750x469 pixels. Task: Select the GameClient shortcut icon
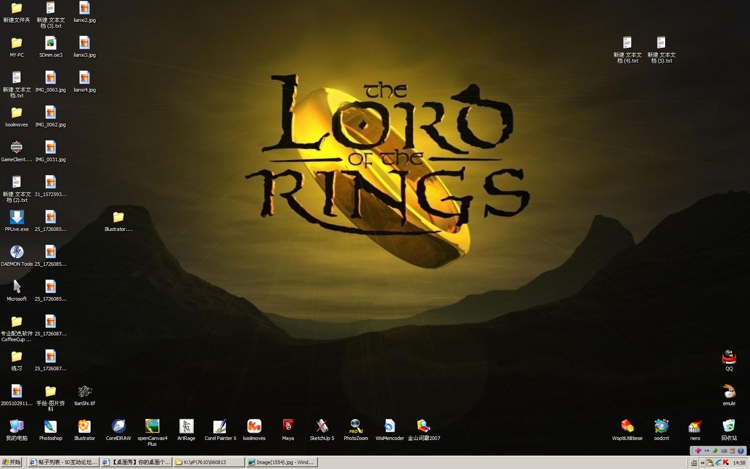coord(17,151)
